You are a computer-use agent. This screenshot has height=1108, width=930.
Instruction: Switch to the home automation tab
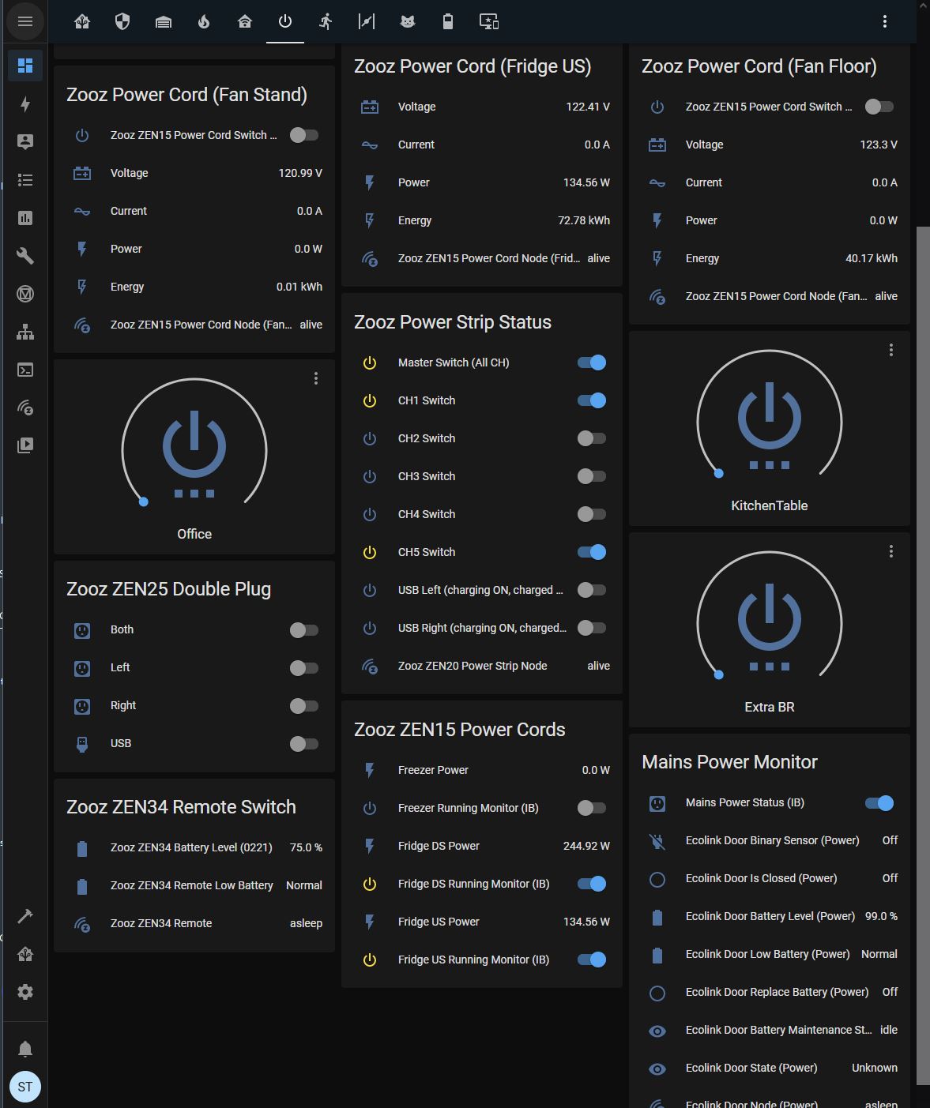[82, 22]
